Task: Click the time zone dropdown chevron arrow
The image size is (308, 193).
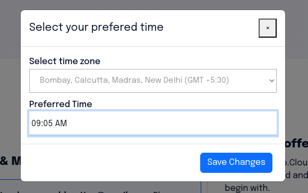Action: 272,81
